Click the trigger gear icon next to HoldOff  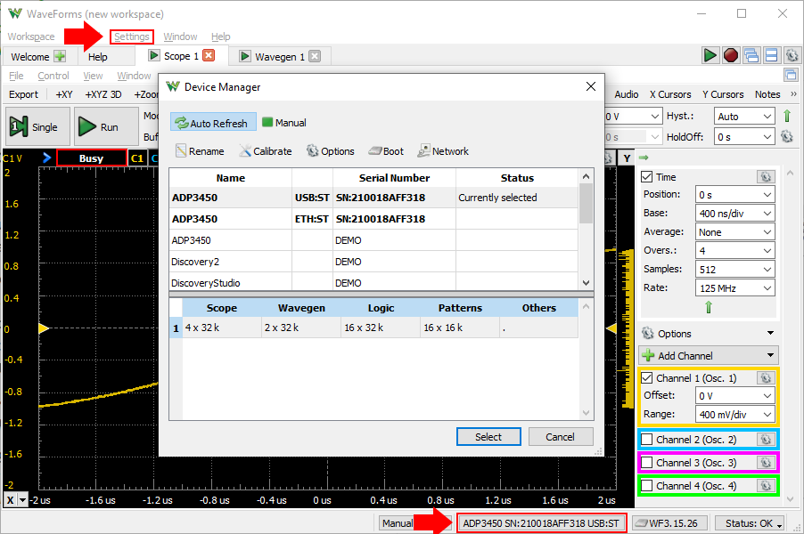pyautogui.click(x=787, y=136)
